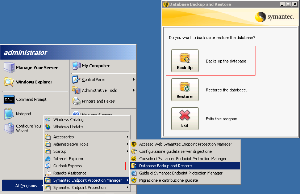The image size is (300, 194).
Task: Expand the Accessories submenu arrow
Action: click(128, 137)
